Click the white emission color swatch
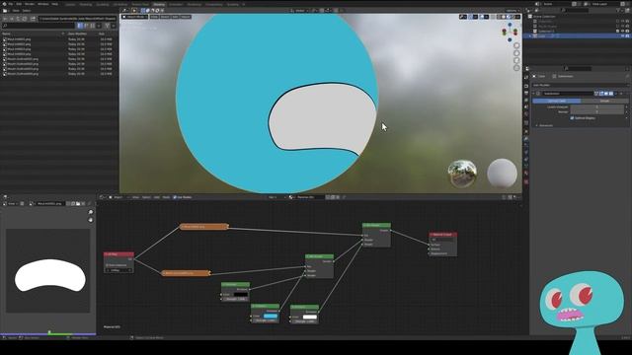Viewport: 632px width, 355px height. (x=309, y=317)
